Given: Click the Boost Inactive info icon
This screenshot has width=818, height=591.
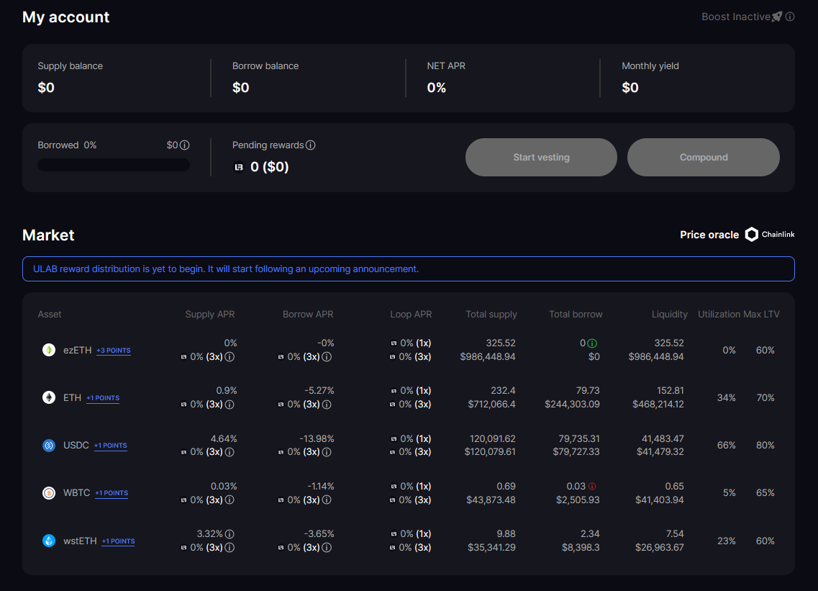Looking at the screenshot, I should point(790,17).
